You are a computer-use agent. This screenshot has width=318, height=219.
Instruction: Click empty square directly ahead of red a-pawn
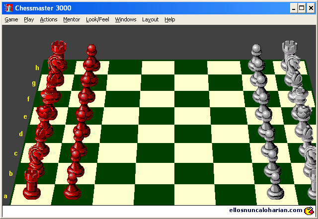coord(114,195)
